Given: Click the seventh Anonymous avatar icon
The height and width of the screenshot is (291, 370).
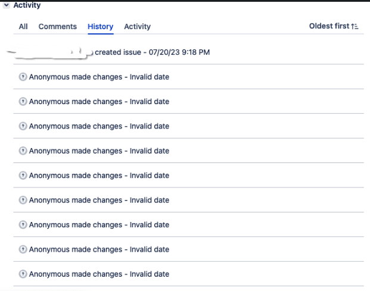Looking at the screenshot, I should (23, 225).
